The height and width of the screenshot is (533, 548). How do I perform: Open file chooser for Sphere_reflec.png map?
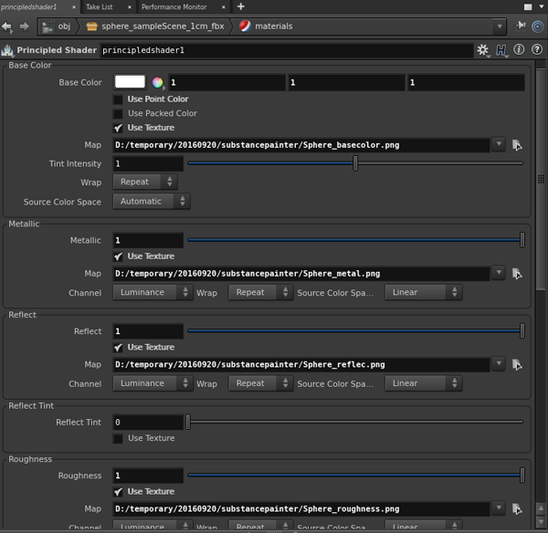[517, 364]
